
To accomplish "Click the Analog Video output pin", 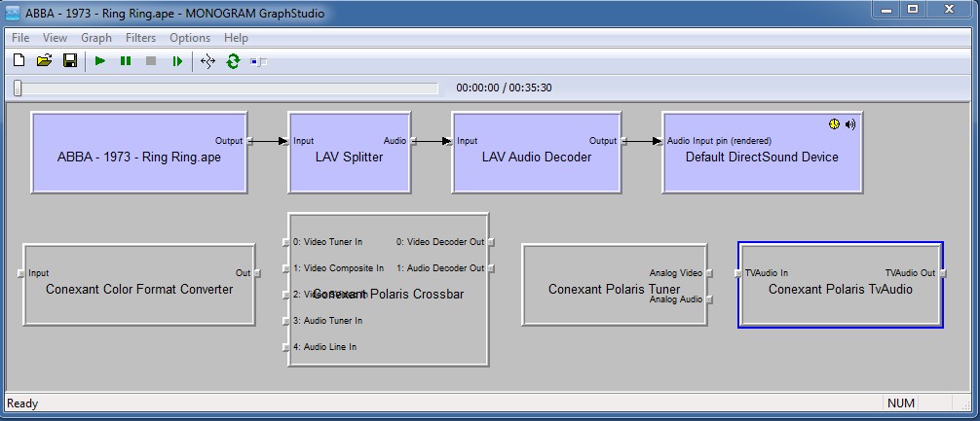I will [x=710, y=273].
